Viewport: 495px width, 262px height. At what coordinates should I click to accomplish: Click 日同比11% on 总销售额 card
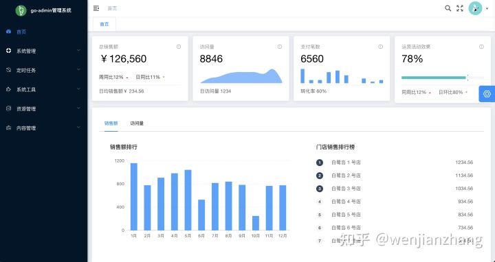click(148, 77)
